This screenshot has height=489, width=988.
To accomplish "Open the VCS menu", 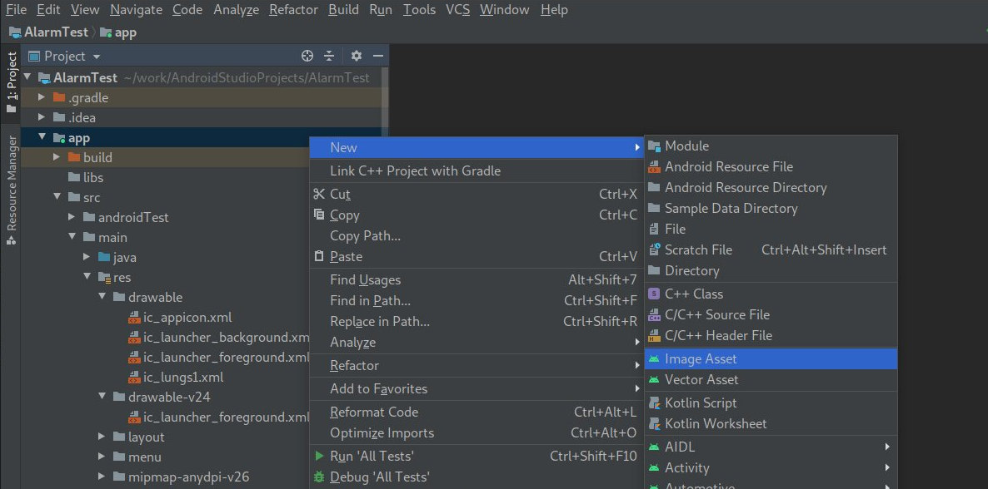I will tap(457, 9).
